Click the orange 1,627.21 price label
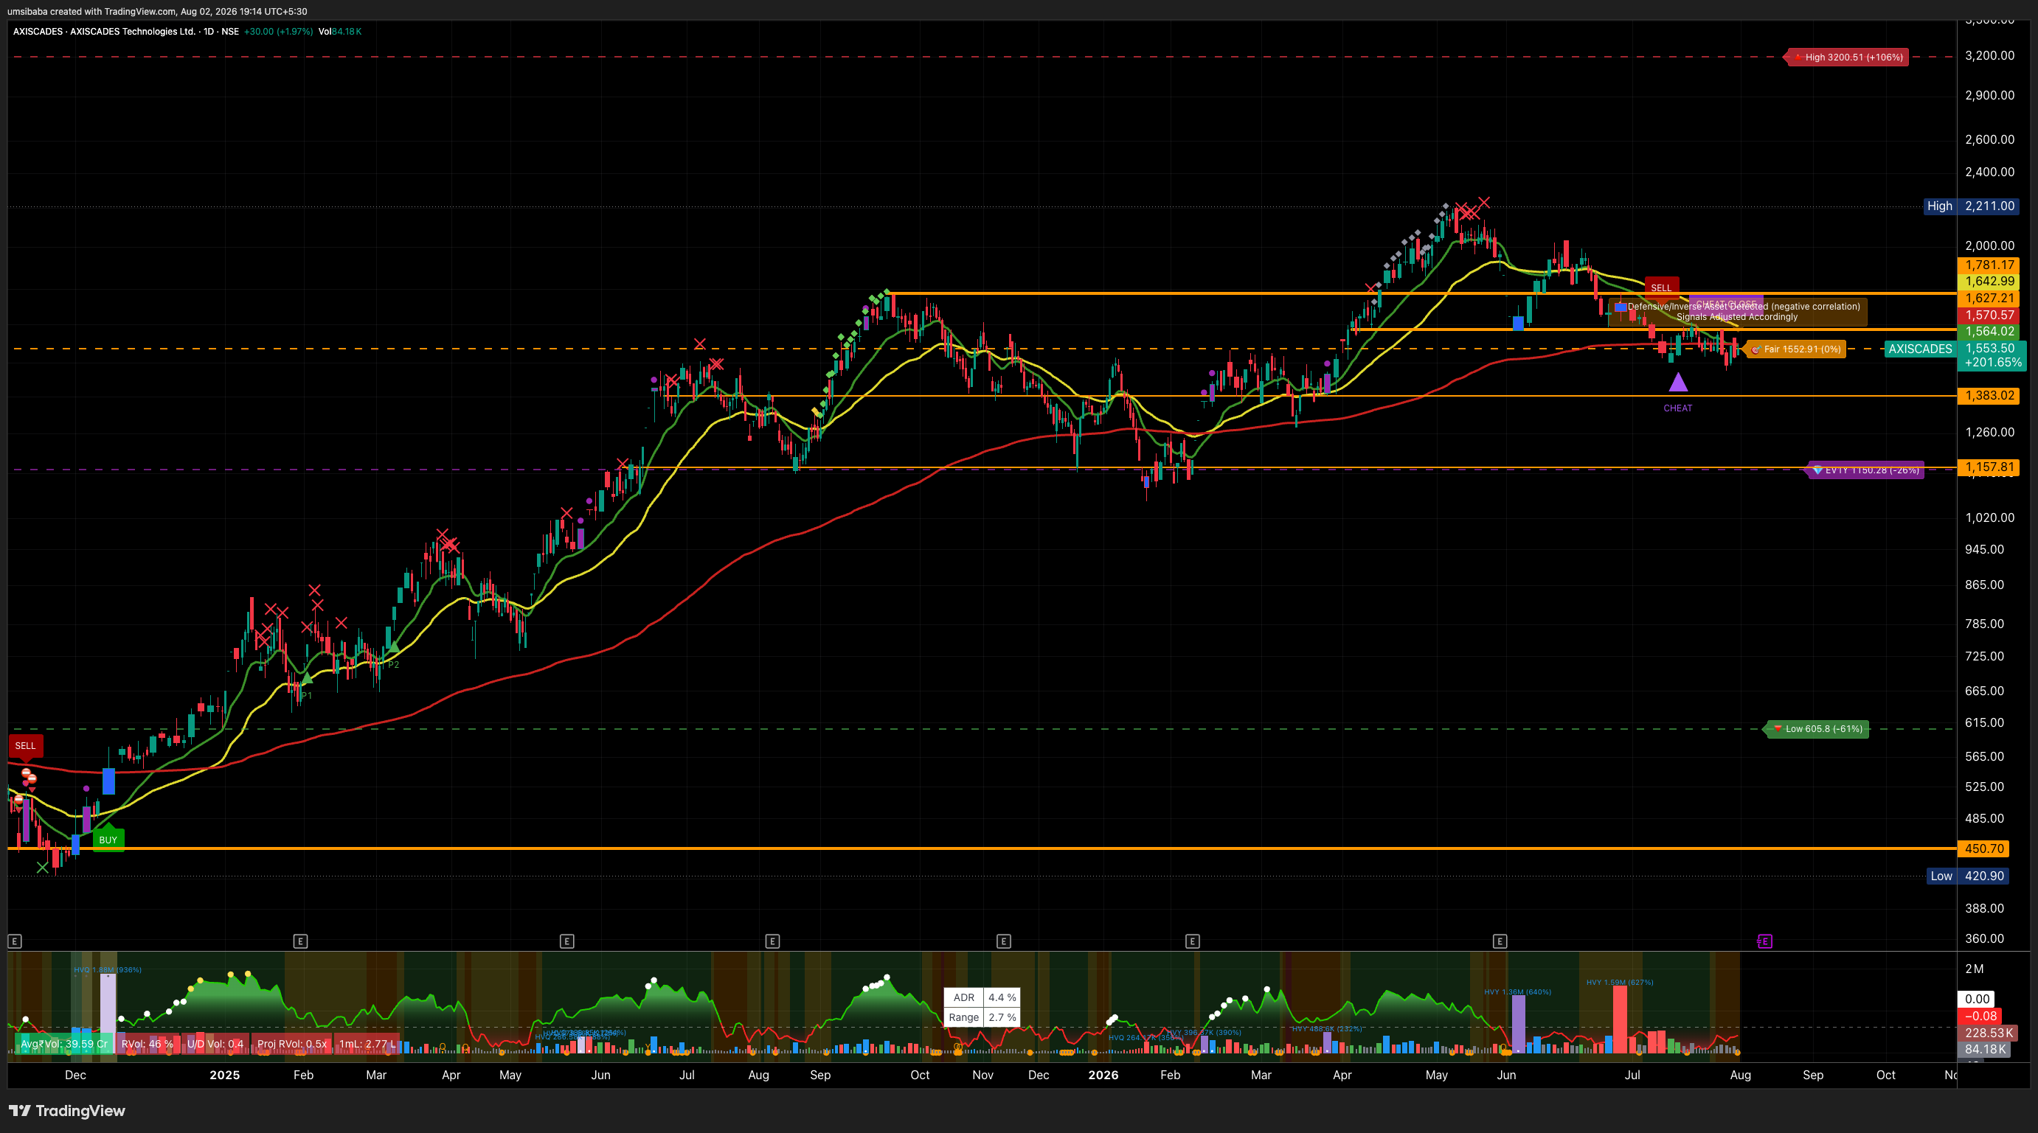Viewport: 2038px width, 1133px height. (1989, 298)
